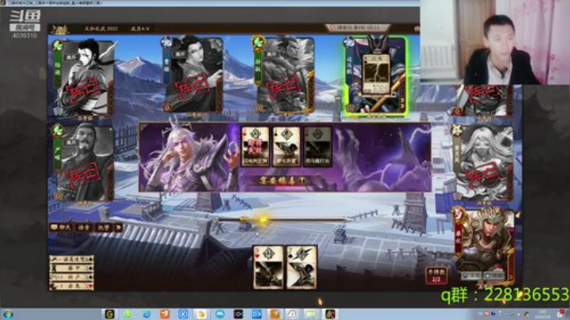The width and height of the screenshot is (570, 320).
Task: Open the blue cloud icon on taskbar
Action: (x=219, y=314)
